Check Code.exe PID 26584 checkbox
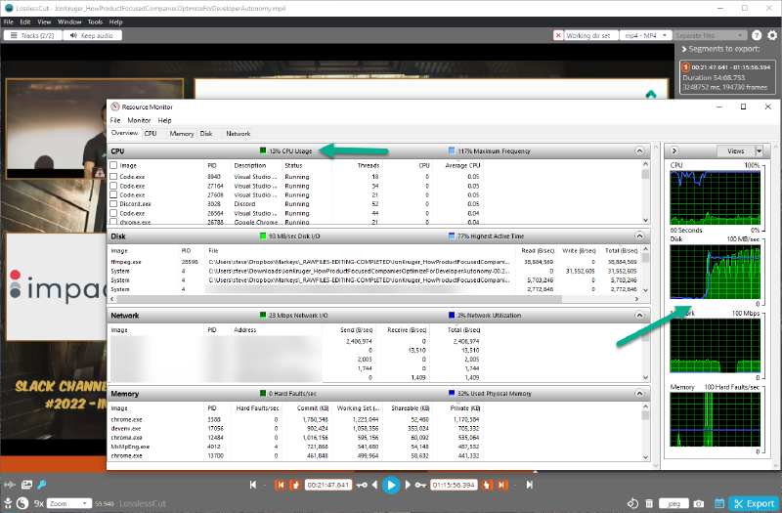 click(113, 213)
